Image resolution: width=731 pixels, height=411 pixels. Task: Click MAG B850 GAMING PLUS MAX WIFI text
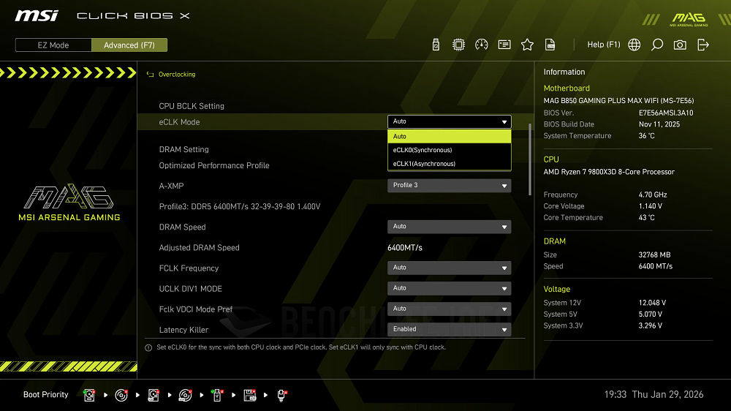pos(618,101)
